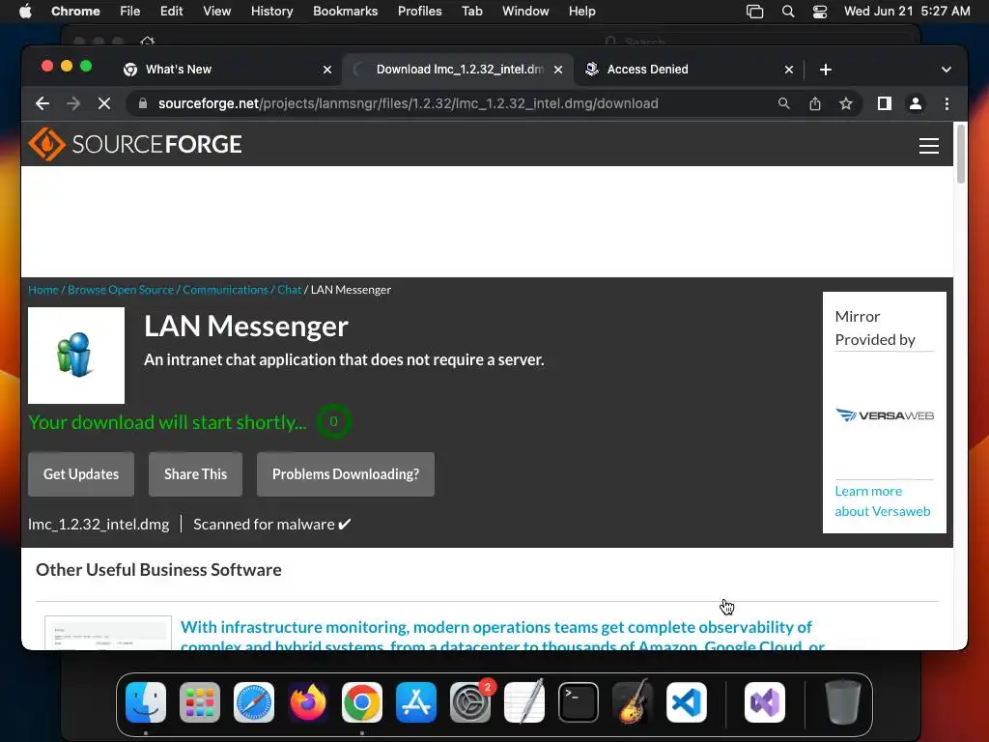Open the Chrome app menu
The height and width of the screenshot is (742, 989).
click(75, 12)
